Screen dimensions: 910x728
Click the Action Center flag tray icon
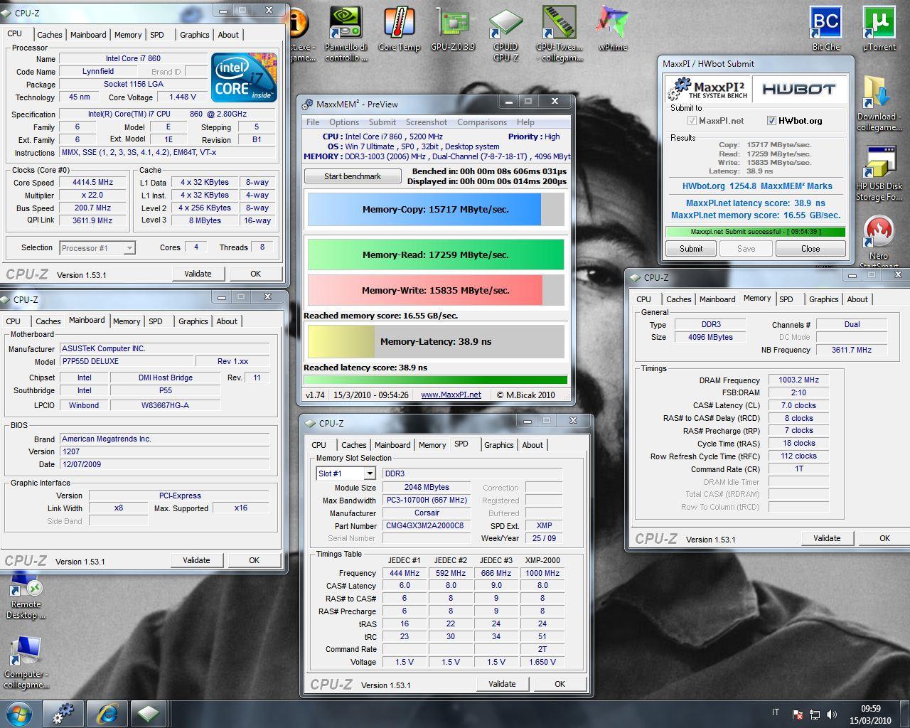click(798, 714)
